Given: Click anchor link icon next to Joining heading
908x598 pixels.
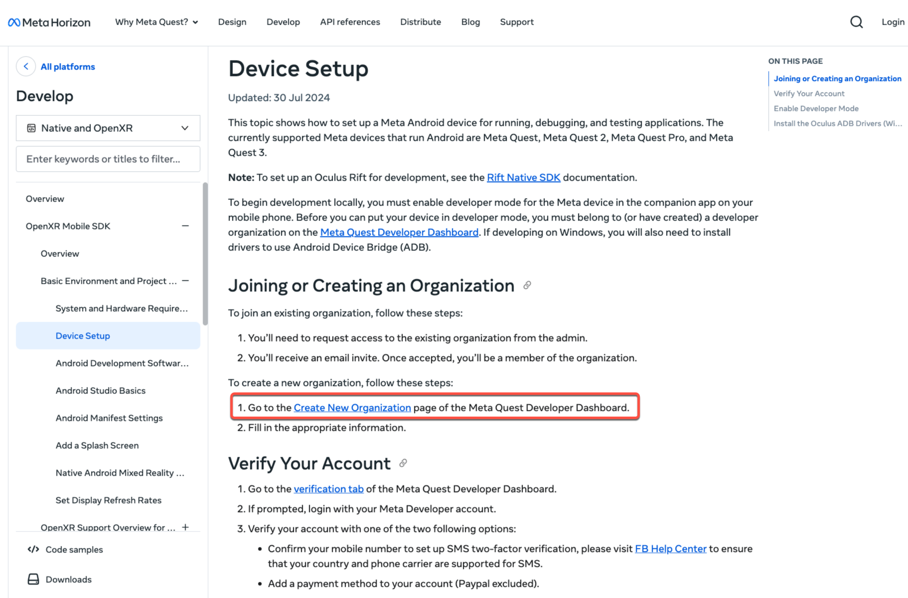Looking at the screenshot, I should [527, 285].
